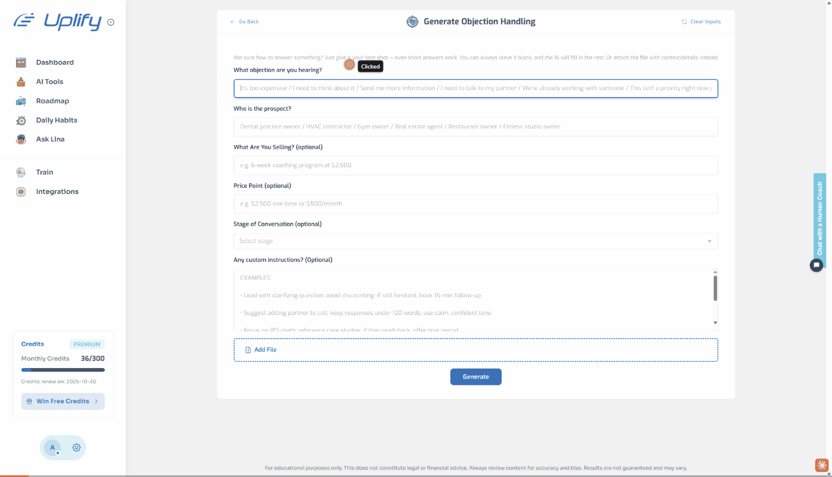Screen dimensions: 832x477
Task: Click the Dashboard sidebar icon
Action: click(x=21, y=63)
